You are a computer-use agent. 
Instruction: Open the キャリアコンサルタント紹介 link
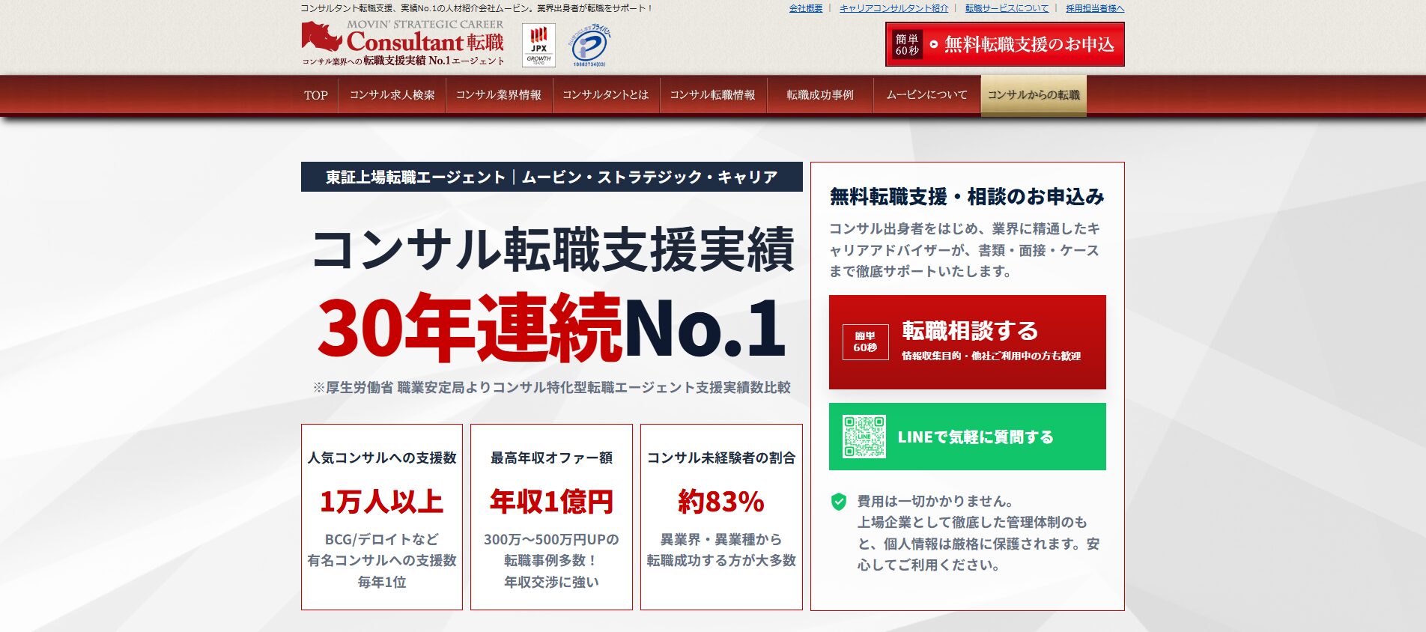(893, 8)
